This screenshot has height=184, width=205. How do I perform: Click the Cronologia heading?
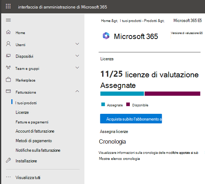pos(112,142)
